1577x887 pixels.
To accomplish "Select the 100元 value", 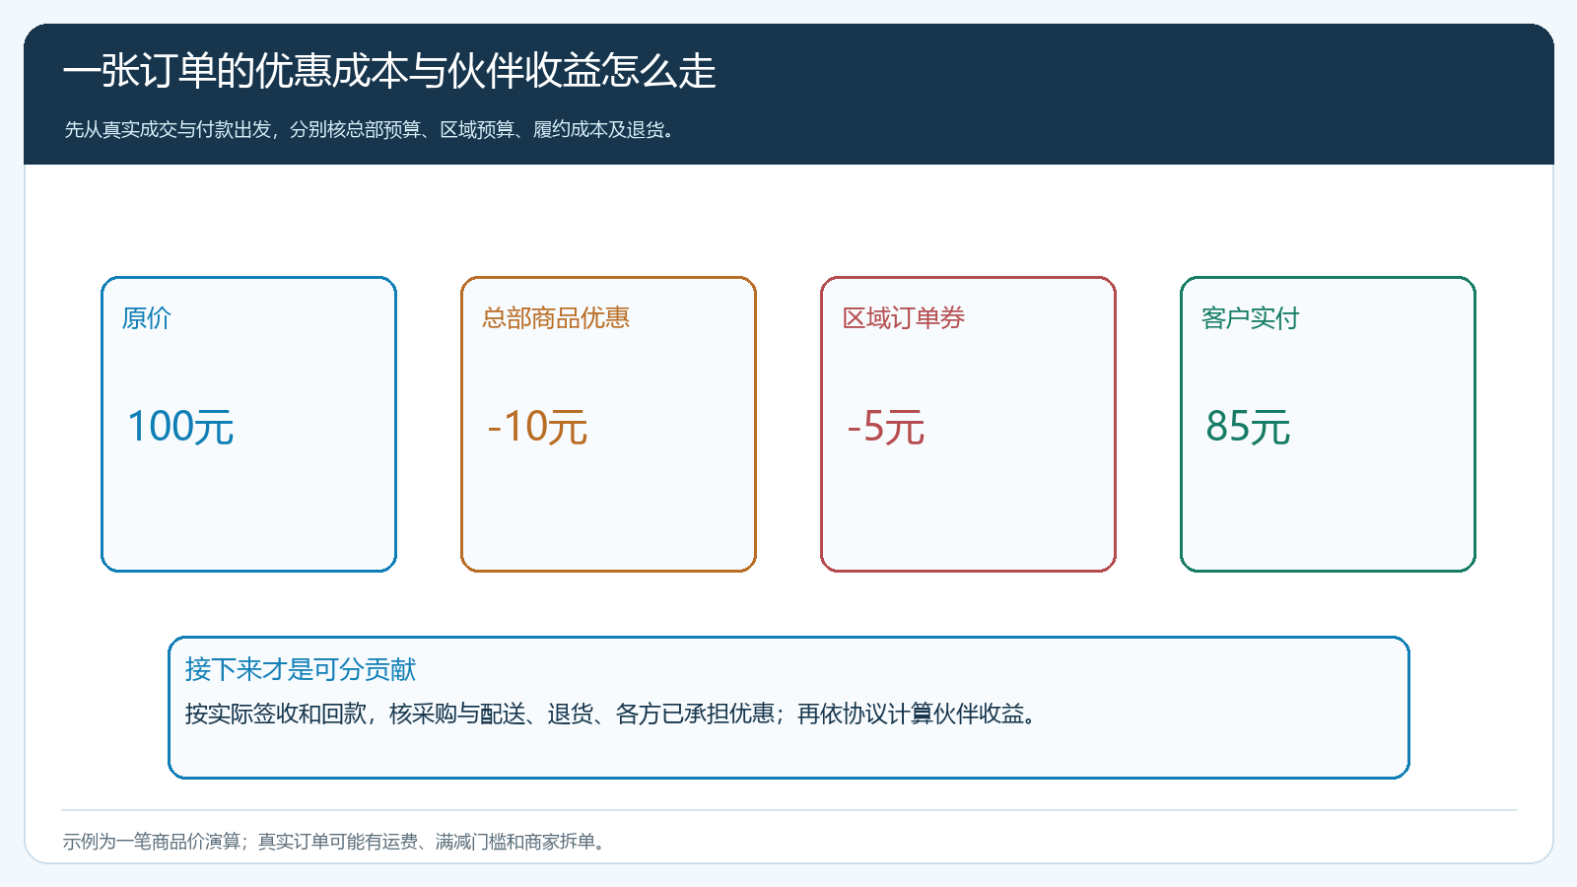I will pyautogui.click(x=180, y=427).
